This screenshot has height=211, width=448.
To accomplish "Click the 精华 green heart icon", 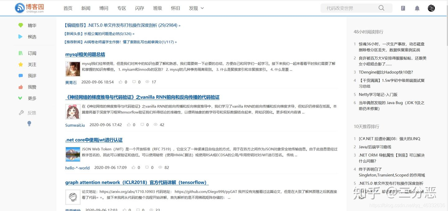I will pyautogui.click(x=21, y=25).
